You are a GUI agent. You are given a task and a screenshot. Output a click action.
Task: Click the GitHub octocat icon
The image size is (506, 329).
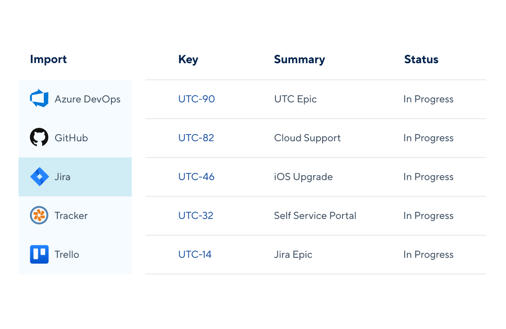pos(39,138)
